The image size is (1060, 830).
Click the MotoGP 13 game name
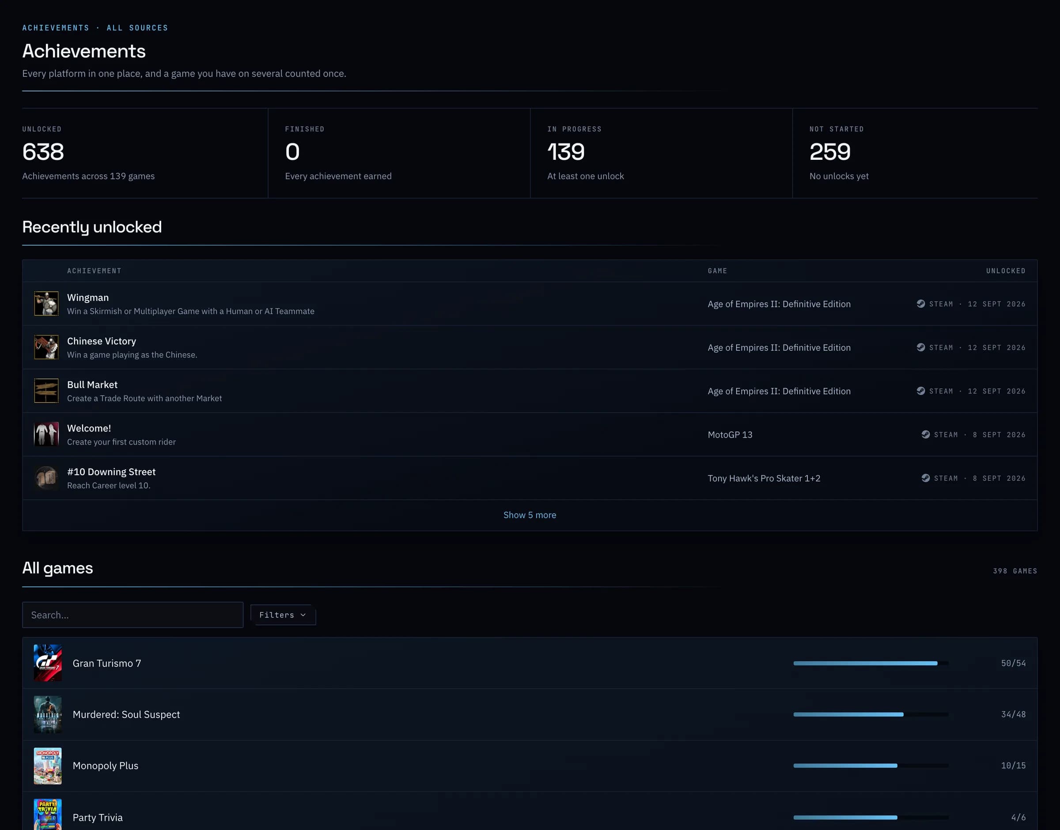pyautogui.click(x=730, y=434)
